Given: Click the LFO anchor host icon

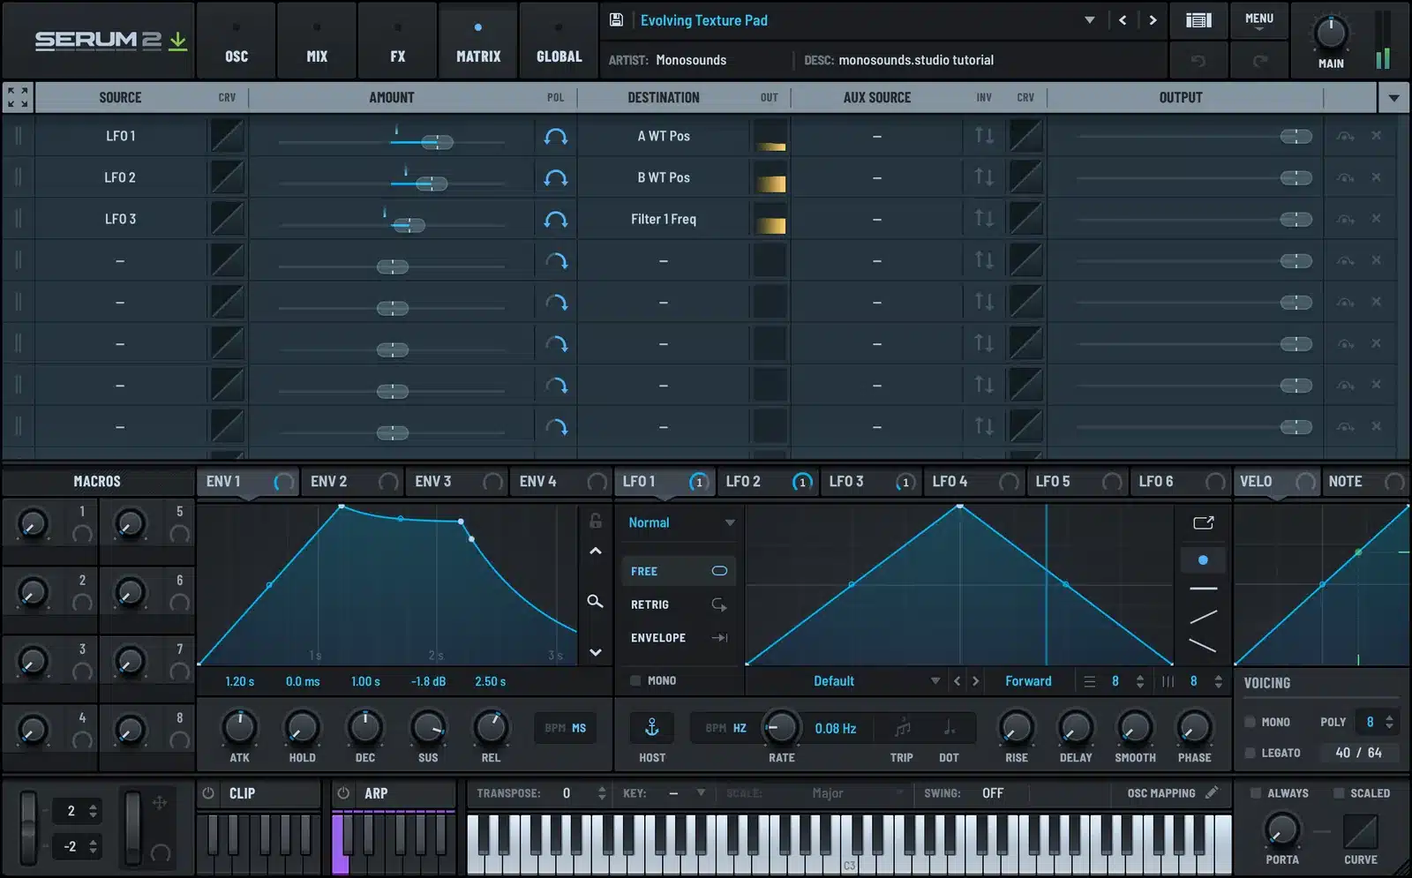Looking at the screenshot, I should 652,727.
